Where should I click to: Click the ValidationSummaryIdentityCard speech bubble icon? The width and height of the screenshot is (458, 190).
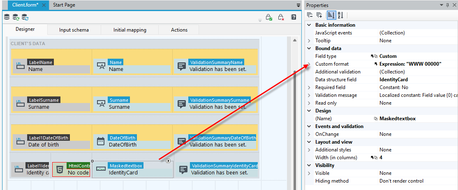pyautogui.click(x=183, y=169)
